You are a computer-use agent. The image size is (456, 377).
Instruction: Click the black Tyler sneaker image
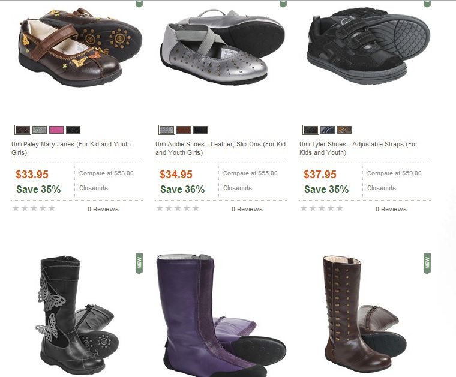368,45
